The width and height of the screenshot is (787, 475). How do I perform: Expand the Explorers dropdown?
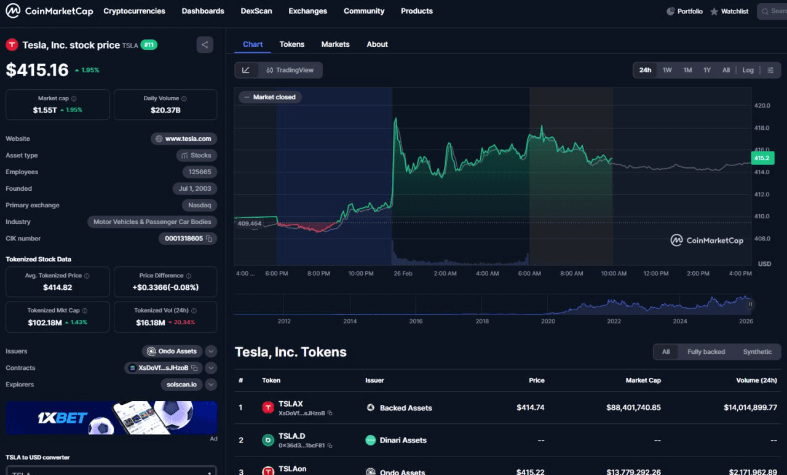211,384
